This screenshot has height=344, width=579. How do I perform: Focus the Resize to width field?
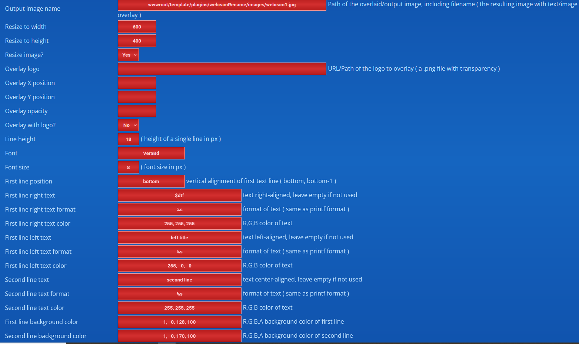click(137, 27)
